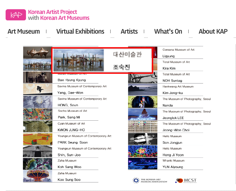
Task: Select KWON JUNG-HO's cube installation thumbnail
Action: tap(38, 127)
